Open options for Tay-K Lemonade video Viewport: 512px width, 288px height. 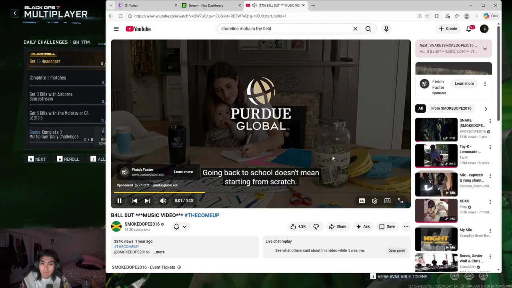pyautogui.click(x=490, y=147)
